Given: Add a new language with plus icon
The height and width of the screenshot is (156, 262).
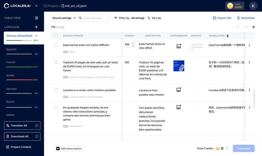Looking at the screenshot, I should [36, 27].
